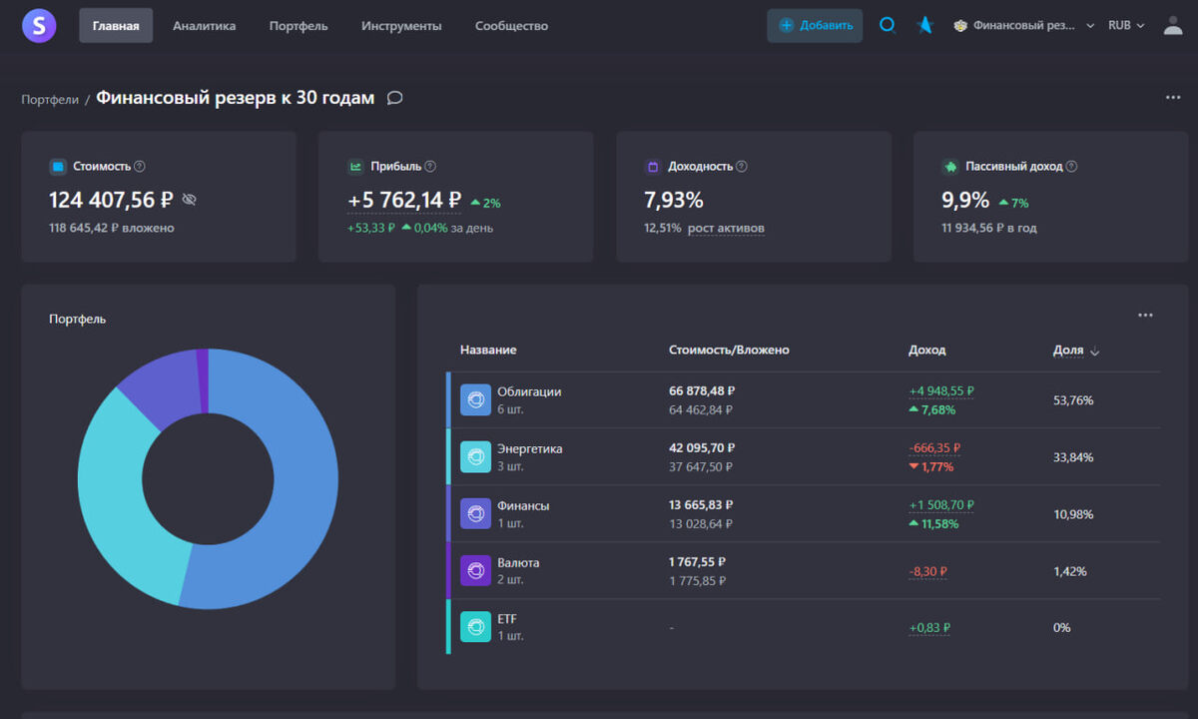Open the Инструменты menu

(401, 26)
